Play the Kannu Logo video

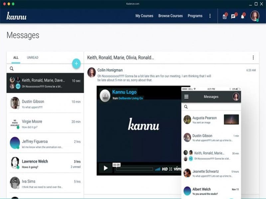pos(105,168)
